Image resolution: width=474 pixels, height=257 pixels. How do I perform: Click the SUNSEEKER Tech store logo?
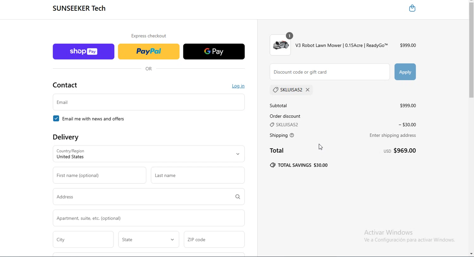[79, 9]
